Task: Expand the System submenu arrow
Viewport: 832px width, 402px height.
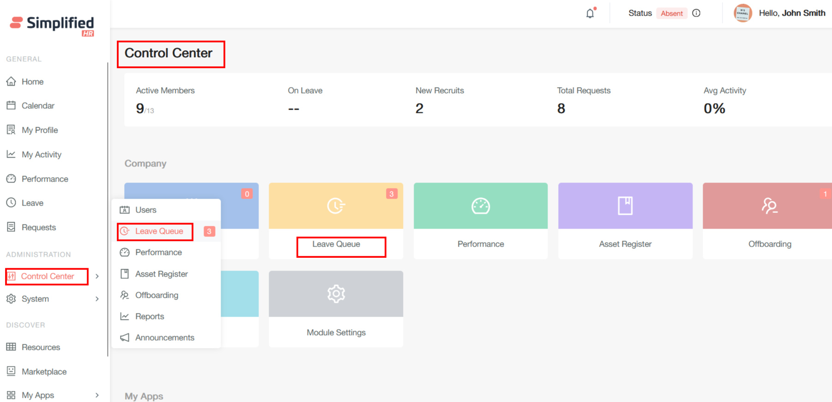Action: pos(97,299)
